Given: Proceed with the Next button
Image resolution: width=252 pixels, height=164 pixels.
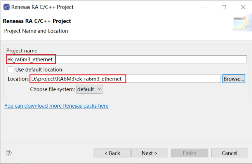Looking at the screenshot, I should click(x=149, y=153).
